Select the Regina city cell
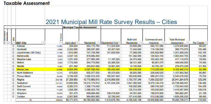Screen dimensions: 211x104 [30, 79]
